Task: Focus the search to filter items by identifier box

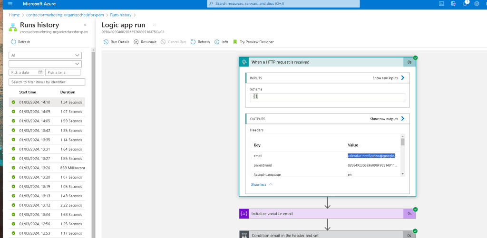Action: (x=47, y=82)
